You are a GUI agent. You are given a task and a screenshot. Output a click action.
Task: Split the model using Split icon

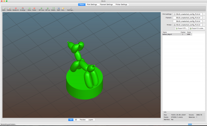[x=58, y=9]
